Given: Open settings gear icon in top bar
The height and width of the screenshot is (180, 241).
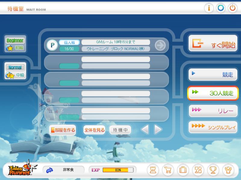Looking at the screenshot, I should click(x=221, y=8).
